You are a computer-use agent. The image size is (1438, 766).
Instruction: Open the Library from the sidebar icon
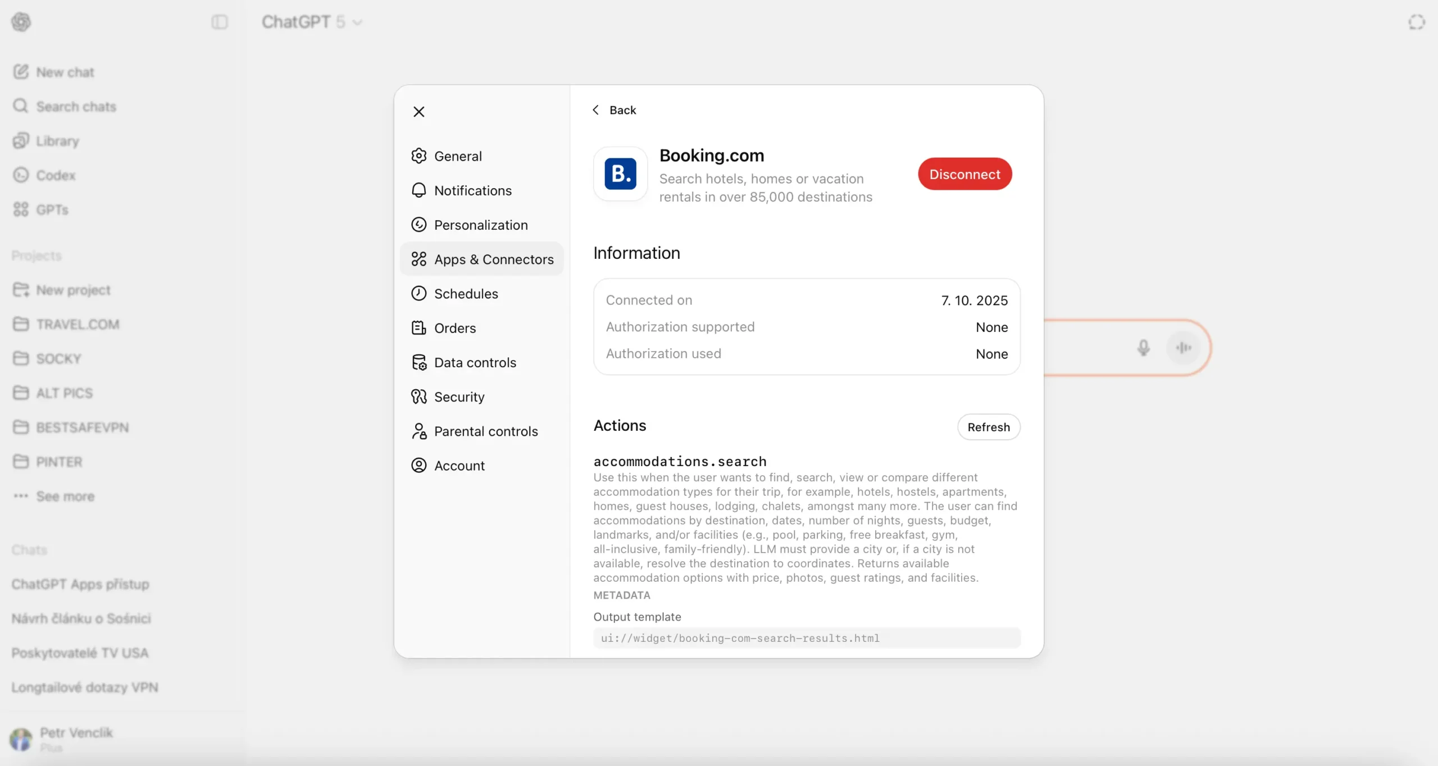click(21, 140)
